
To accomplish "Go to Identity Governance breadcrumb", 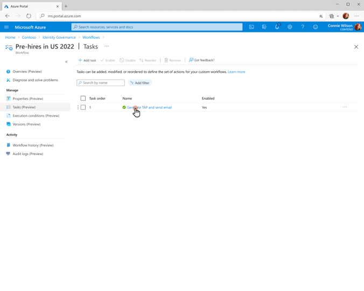I will click(59, 37).
